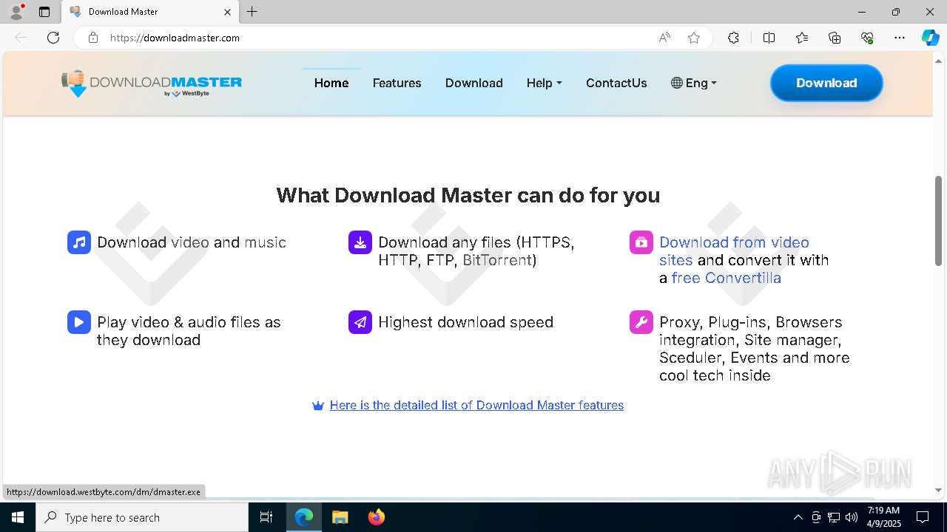947x532 pixels.
Task: Click the scrollbar down arrow
Action: (x=938, y=490)
